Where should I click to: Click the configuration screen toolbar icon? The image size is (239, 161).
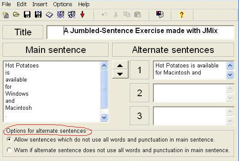(x=160, y=15)
